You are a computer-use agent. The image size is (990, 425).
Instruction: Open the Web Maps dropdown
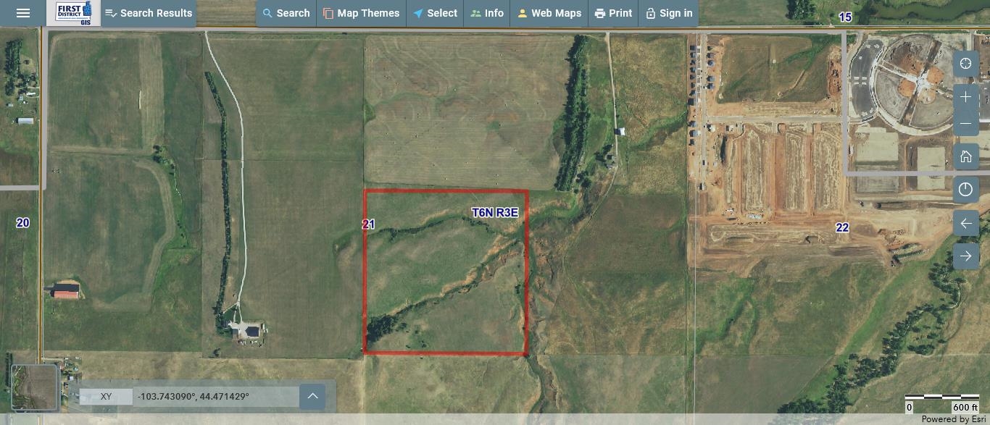click(x=549, y=12)
